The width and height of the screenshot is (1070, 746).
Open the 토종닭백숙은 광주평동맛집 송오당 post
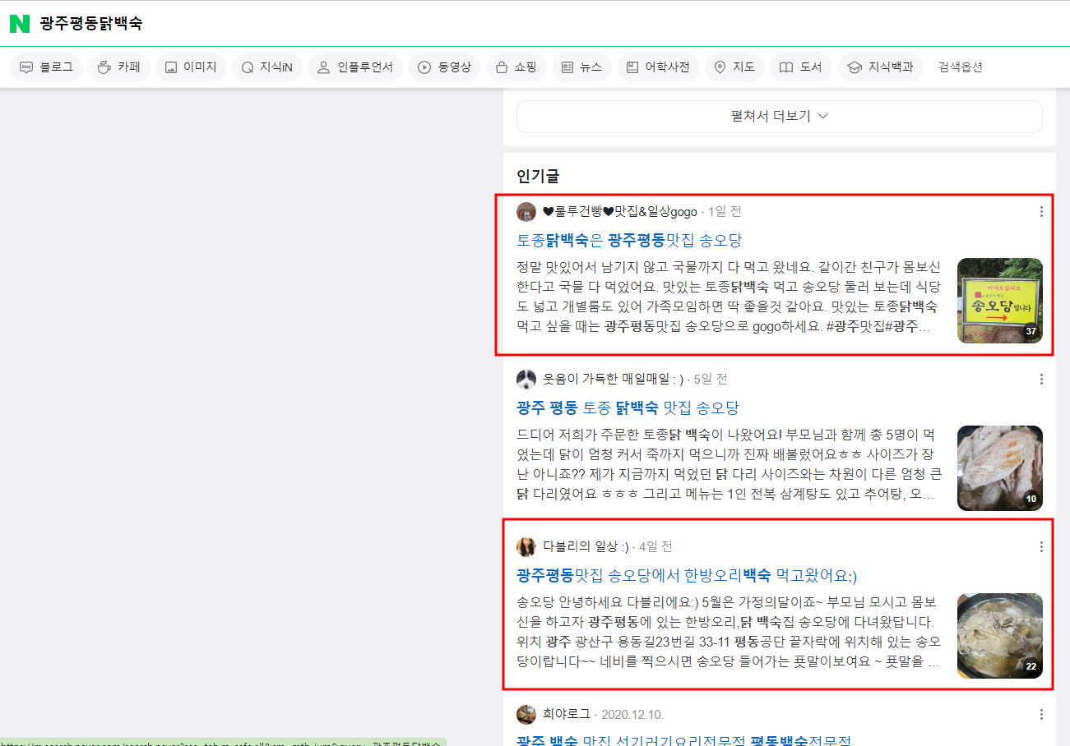coord(629,241)
